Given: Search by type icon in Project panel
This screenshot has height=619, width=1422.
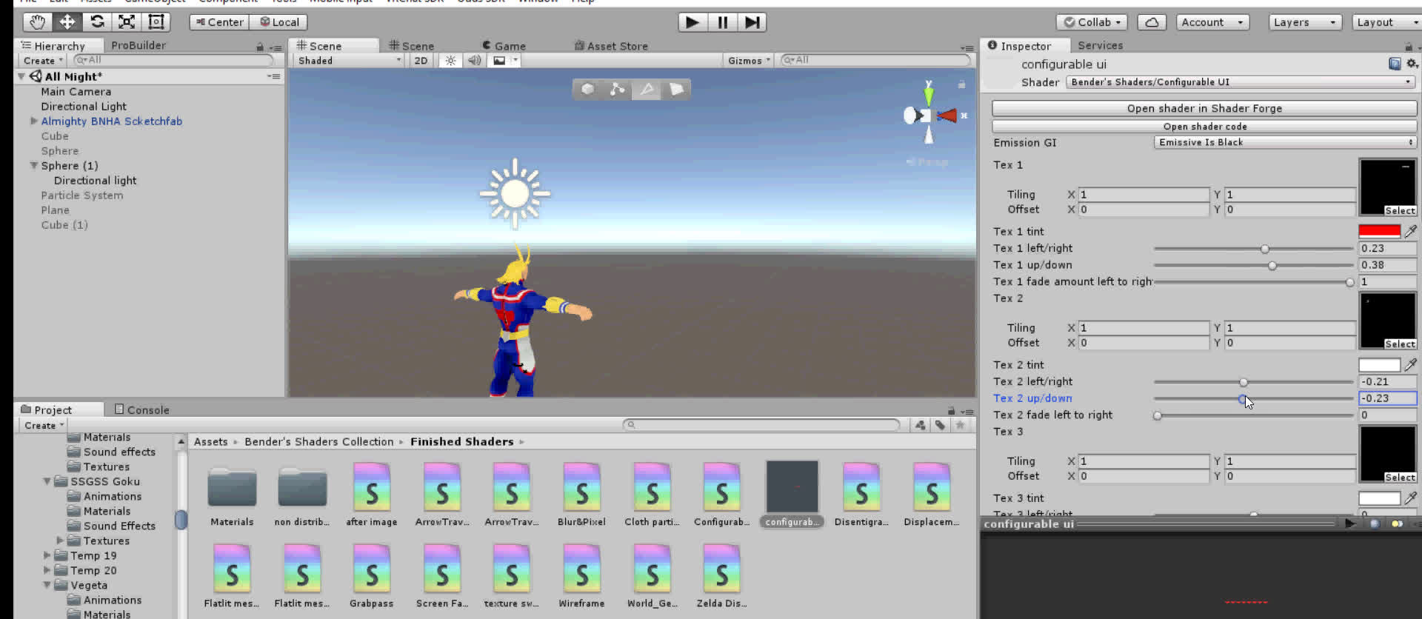Looking at the screenshot, I should tap(920, 425).
